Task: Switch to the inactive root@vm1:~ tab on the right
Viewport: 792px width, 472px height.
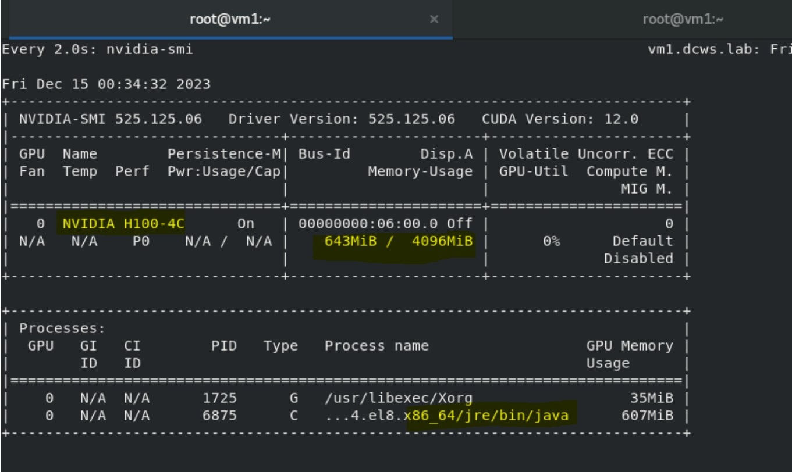Action: [x=683, y=19]
